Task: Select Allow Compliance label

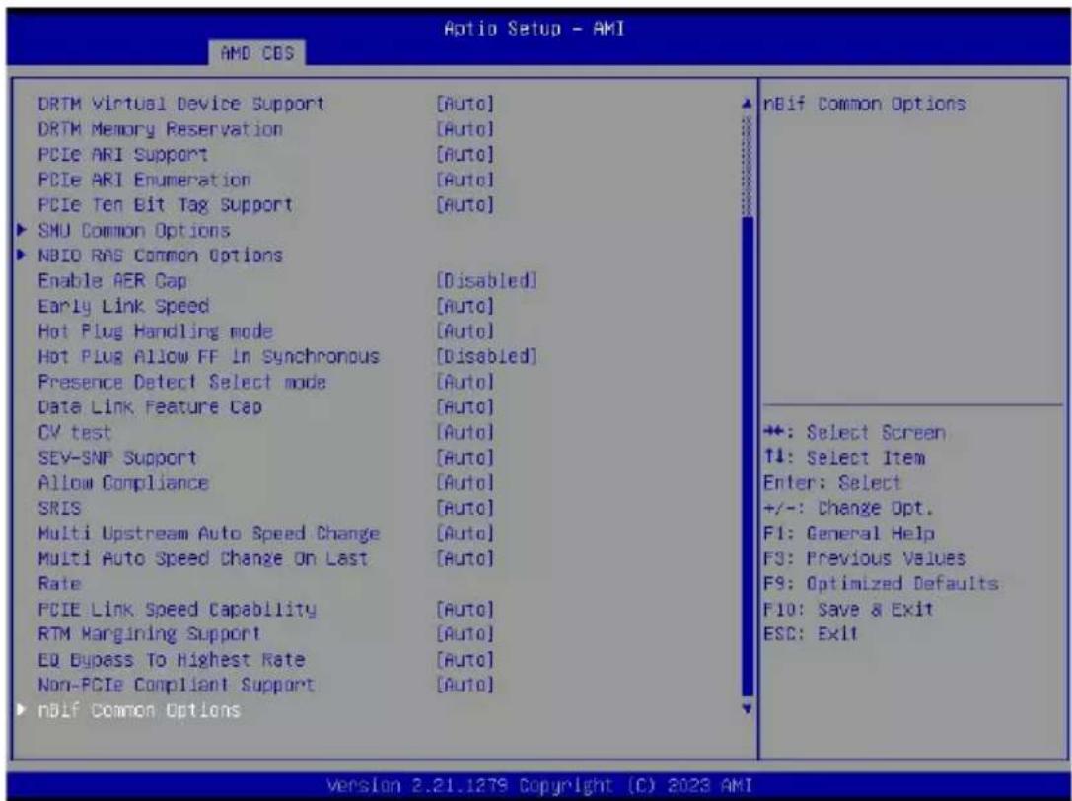Action: coord(123,483)
